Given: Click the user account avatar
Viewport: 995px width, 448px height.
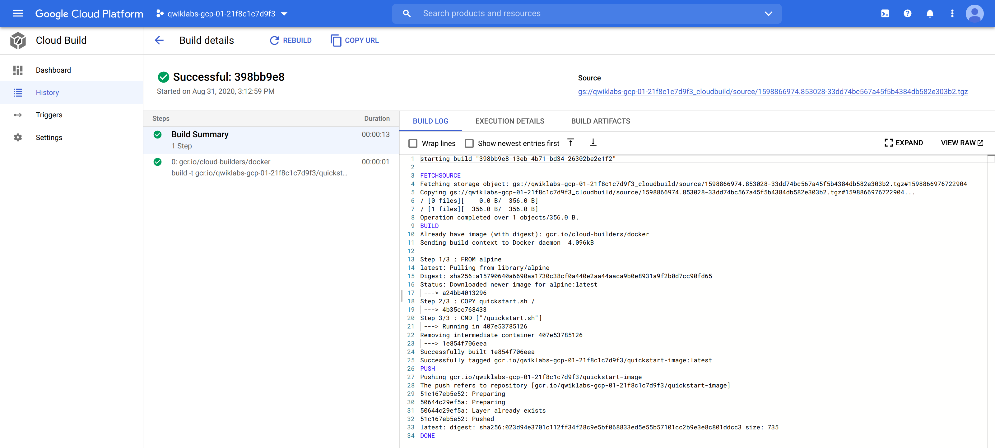Looking at the screenshot, I should [974, 13].
